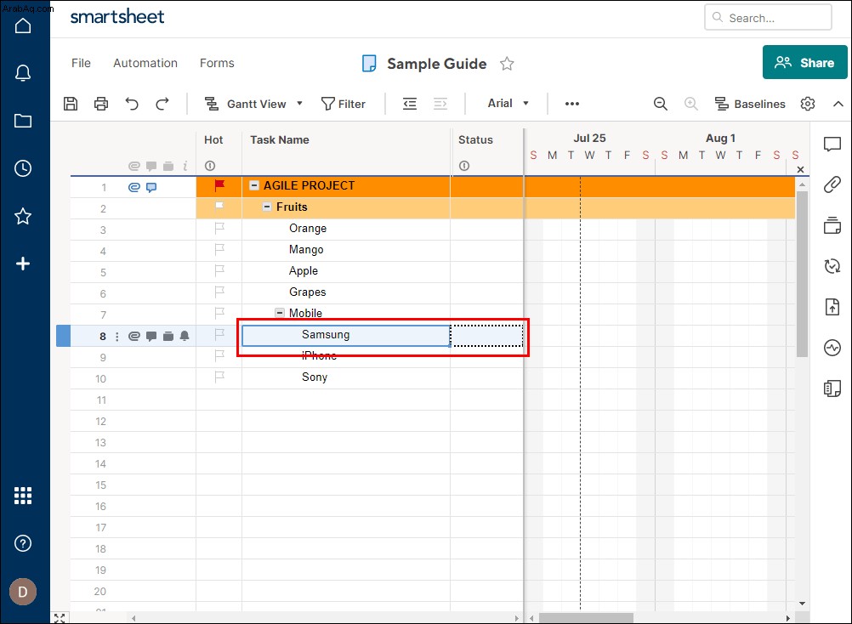
Task: Click the Redo arrow
Action: click(162, 104)
